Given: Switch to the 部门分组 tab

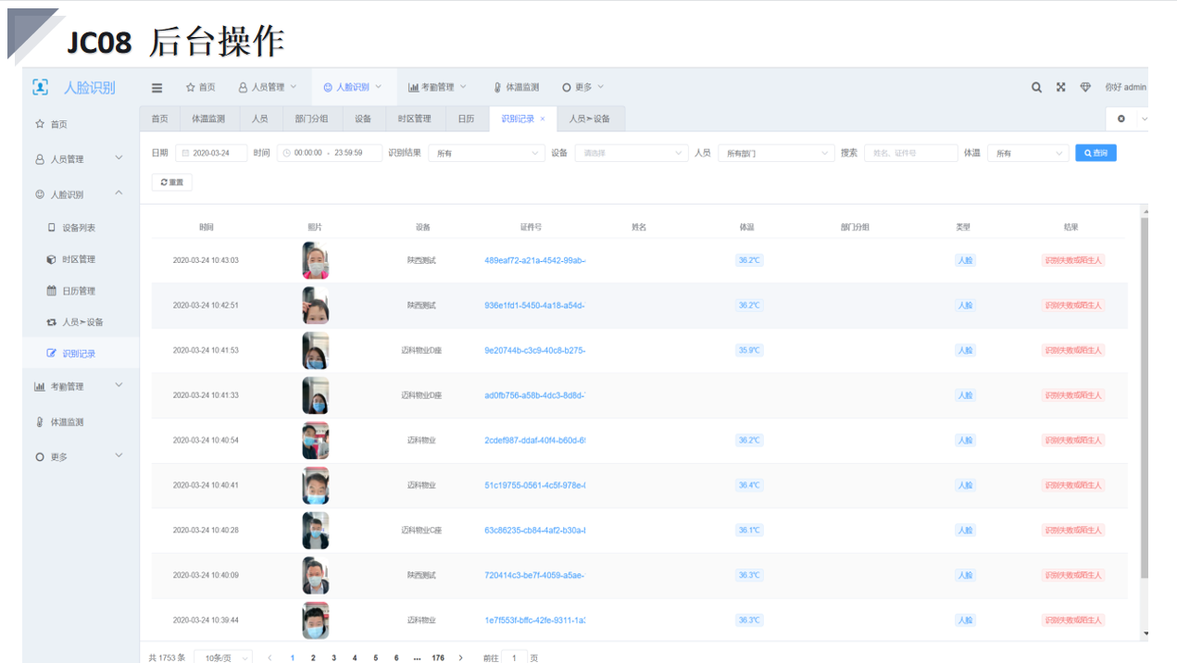Looking at the screenshot, I should click(311, 119).
